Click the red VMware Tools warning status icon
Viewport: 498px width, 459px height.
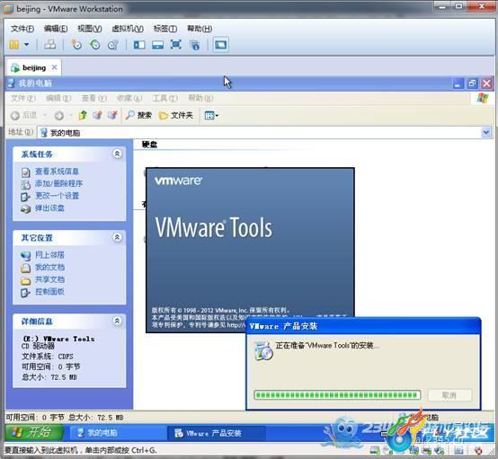pos(477,450)
